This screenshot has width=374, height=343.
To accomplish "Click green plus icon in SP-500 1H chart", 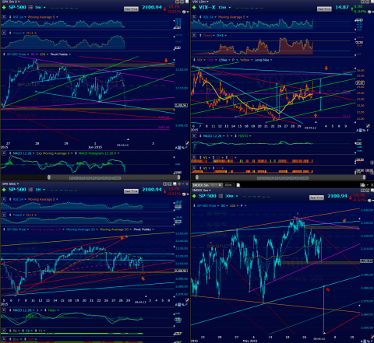I will point(4,190).
